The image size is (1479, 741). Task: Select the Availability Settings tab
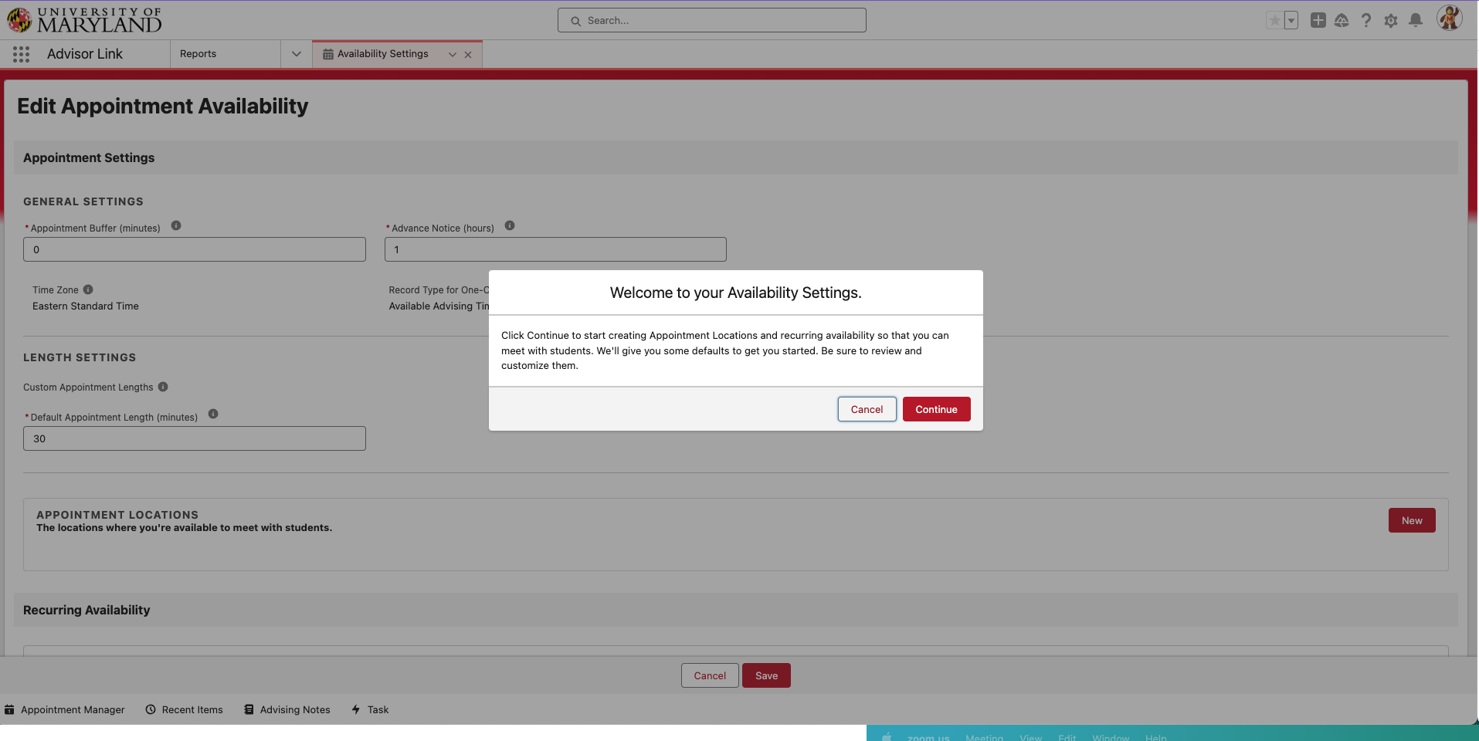(x=383, y=53)
